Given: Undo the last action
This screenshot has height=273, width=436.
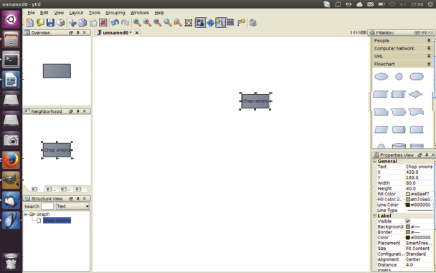Looking at the screenshot, I should (115, 22).
